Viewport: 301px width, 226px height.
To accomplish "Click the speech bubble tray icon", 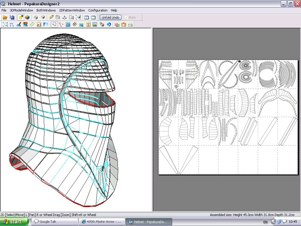I will [x=284, y=221].
